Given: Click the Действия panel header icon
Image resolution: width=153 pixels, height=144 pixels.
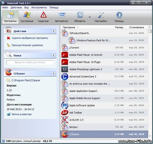Looking at the screenshot, I should (8, 30).
